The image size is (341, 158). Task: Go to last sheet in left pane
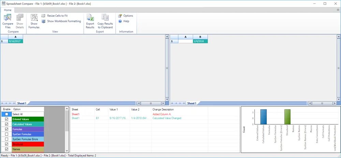coord(14,103)
